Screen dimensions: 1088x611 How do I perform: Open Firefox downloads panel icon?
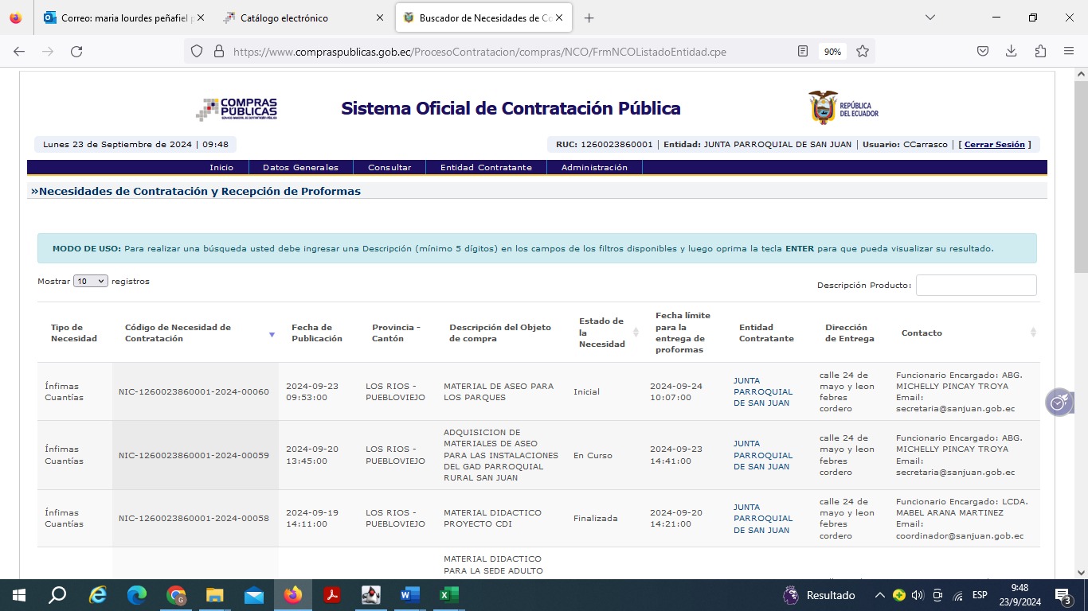tap(1011, 51)
